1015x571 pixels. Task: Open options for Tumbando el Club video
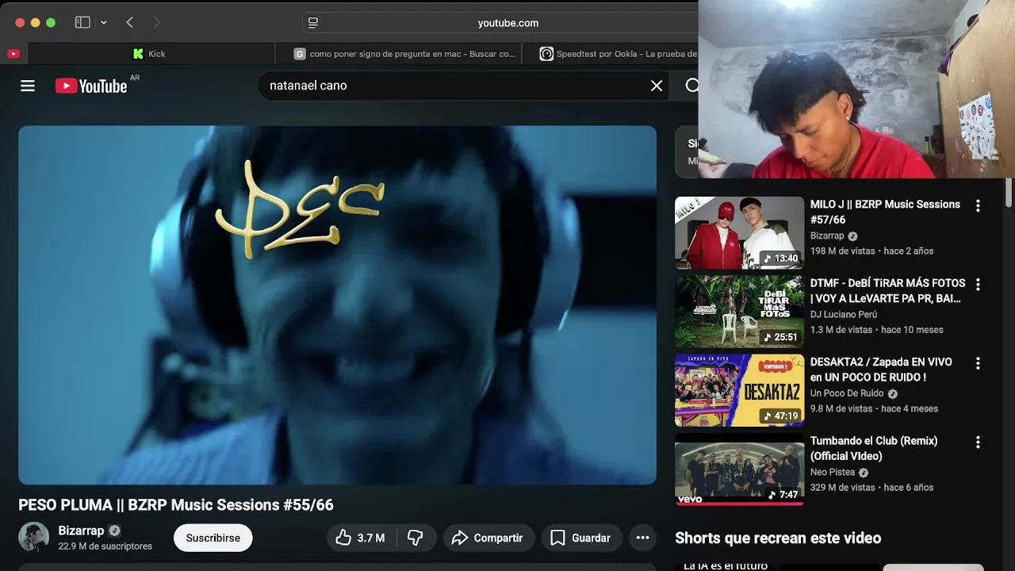(x=978, y=442)
